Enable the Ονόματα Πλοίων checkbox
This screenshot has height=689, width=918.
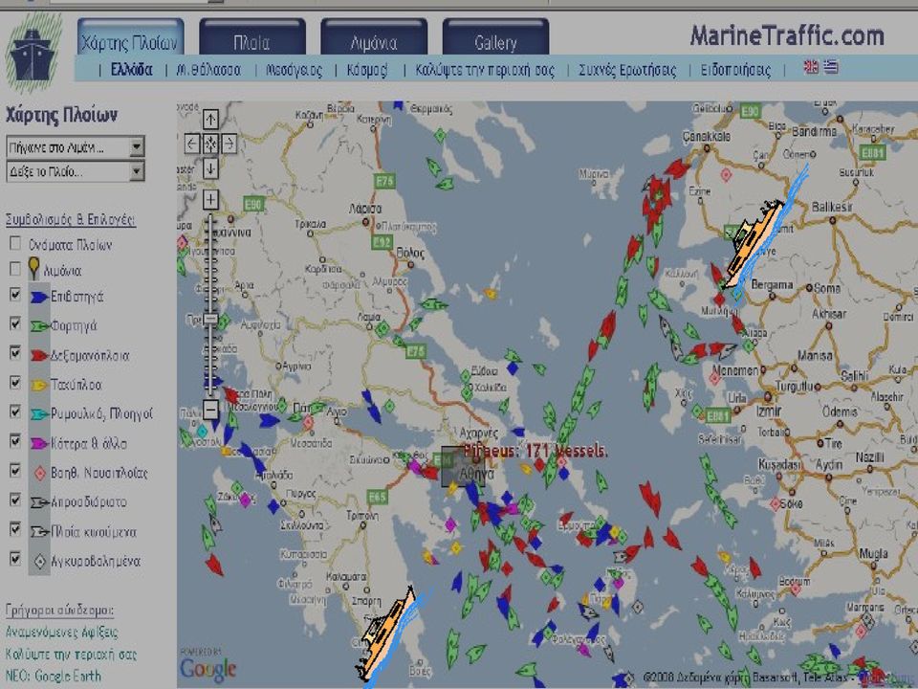[x=15, y=242]
